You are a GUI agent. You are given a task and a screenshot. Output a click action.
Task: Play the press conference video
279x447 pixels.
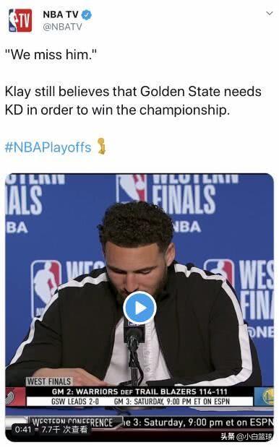click(x=139, y=308)
